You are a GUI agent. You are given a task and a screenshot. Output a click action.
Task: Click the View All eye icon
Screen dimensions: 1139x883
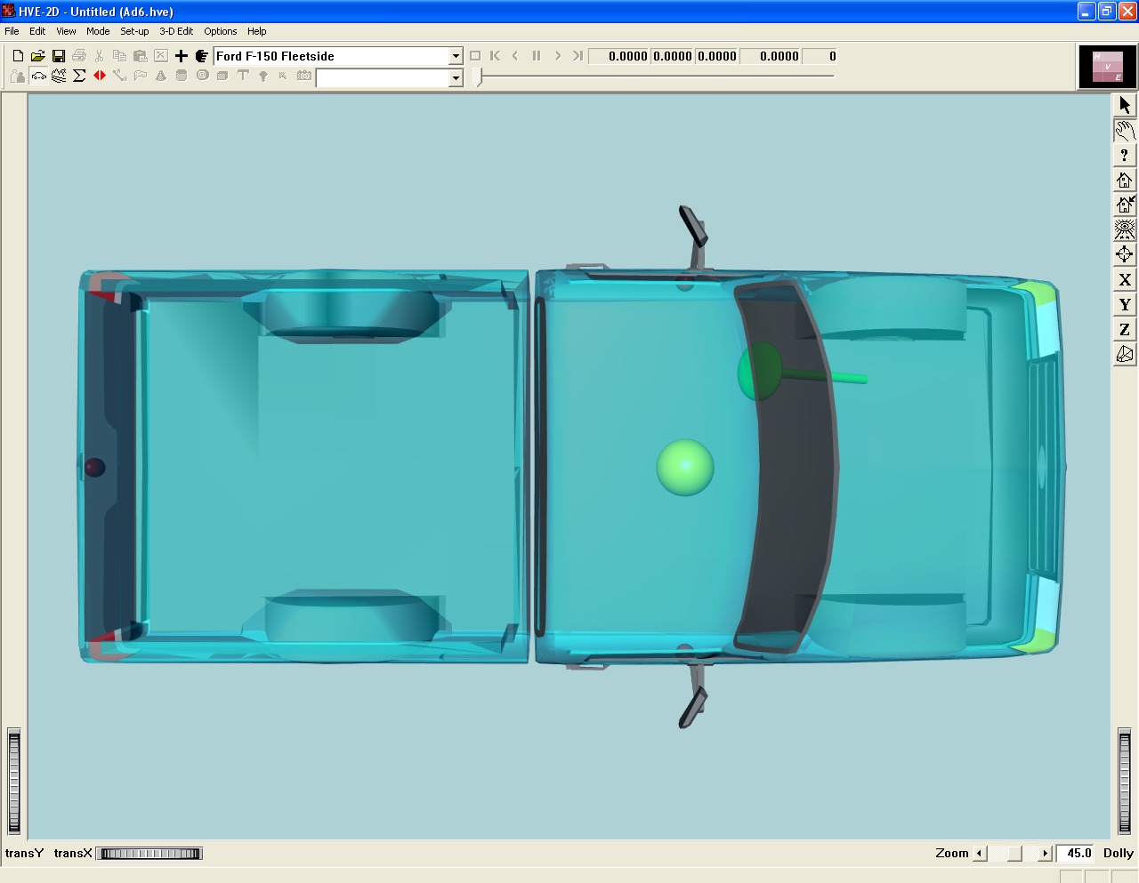(1125, 229)
